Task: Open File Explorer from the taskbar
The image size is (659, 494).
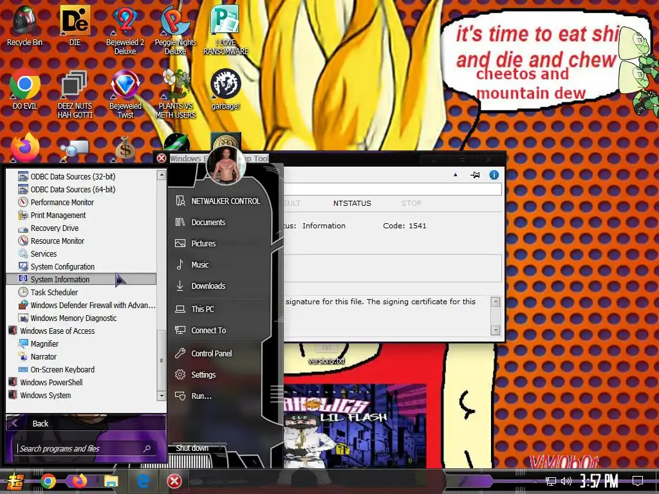Action: (111, 481)
